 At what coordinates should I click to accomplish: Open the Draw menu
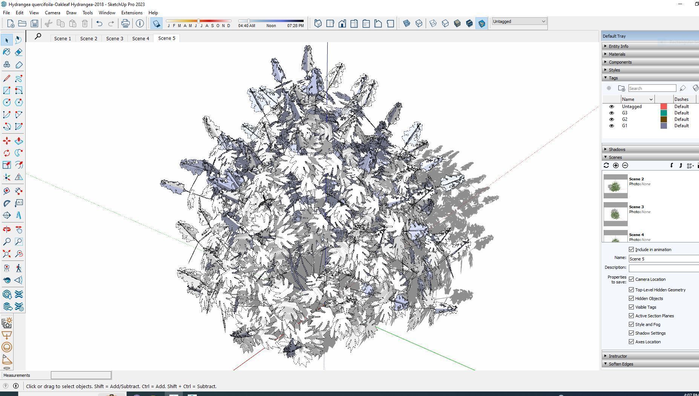point(71,13)
